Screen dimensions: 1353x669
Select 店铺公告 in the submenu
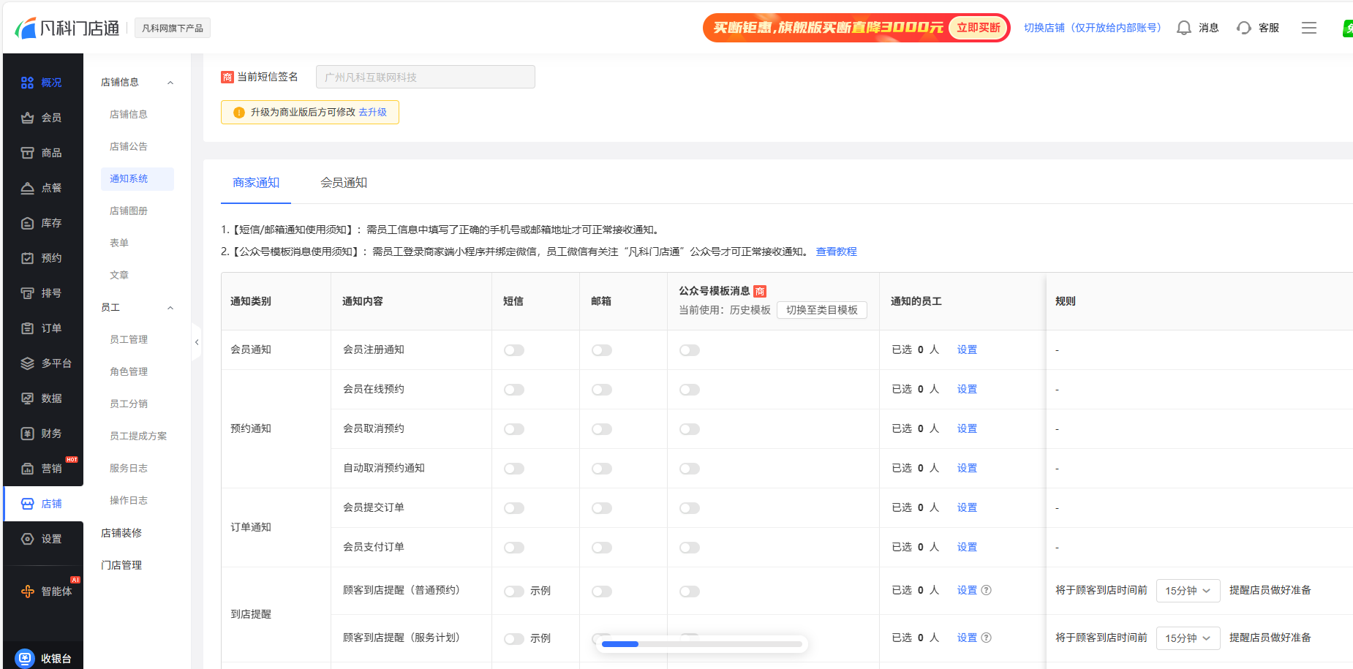click(129, 146)
